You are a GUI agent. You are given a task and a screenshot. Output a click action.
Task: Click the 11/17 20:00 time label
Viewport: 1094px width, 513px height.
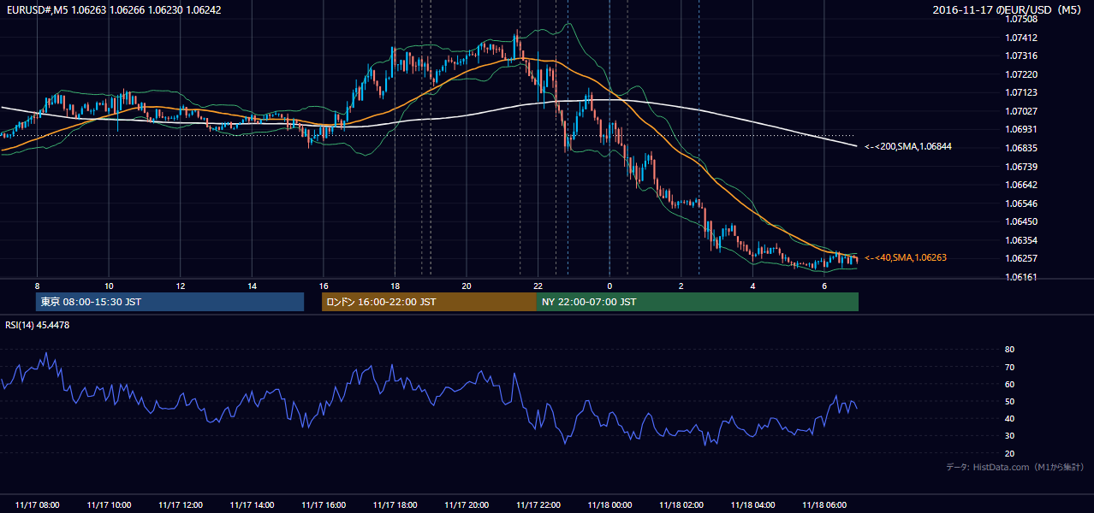coord(467,505)
